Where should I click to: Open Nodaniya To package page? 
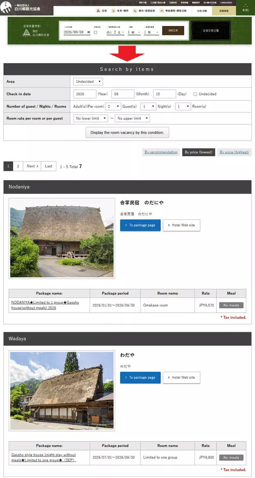(140, 225)
